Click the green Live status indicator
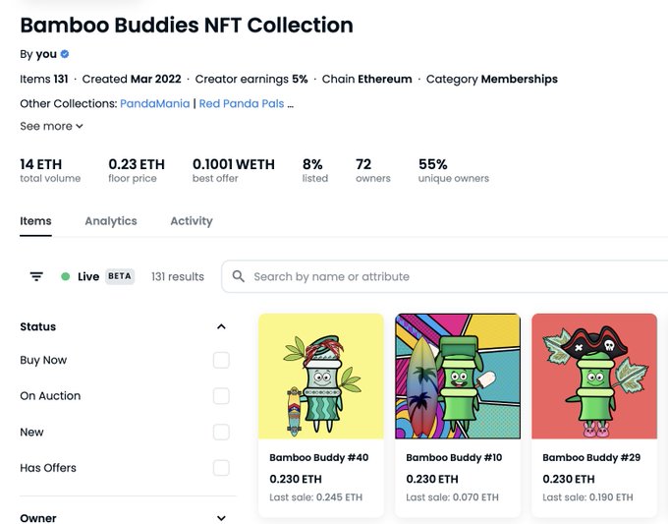 [66, 276]
